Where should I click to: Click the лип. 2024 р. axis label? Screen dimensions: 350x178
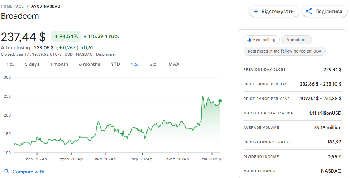click(x=106, y=159)
